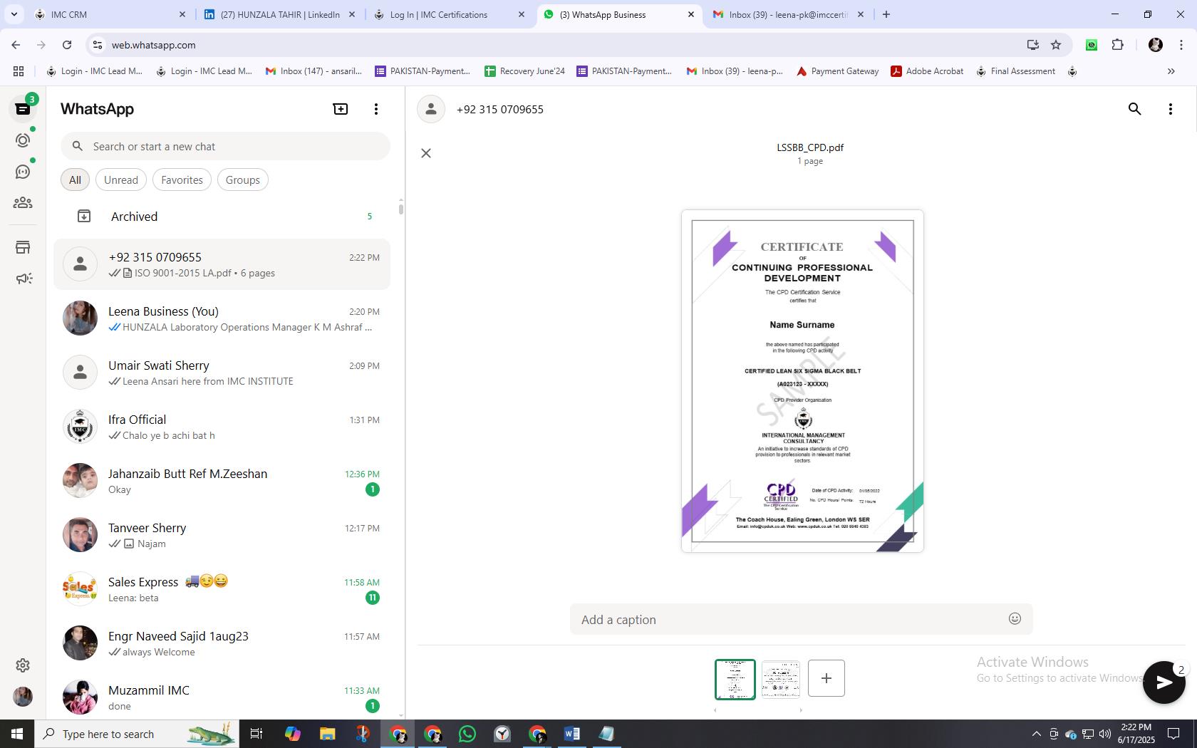Close the LSSBB_CPD.pdf file preview
The image size is (1197, 748).
[426, 153]
